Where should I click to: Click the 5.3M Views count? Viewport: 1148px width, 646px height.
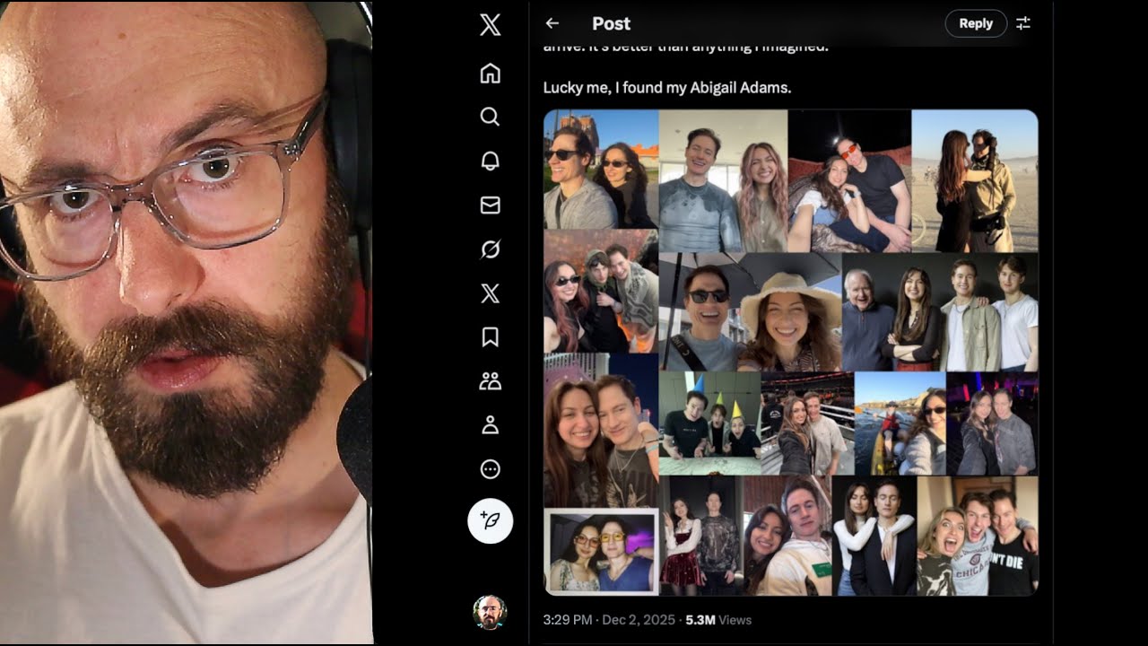click(x=719, y=620)
